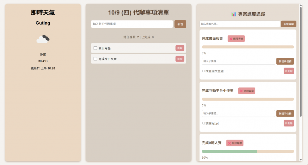Click the 完成it鐵人賽 60% progress bar
The image size is (308, 165).
click(248, 151)
